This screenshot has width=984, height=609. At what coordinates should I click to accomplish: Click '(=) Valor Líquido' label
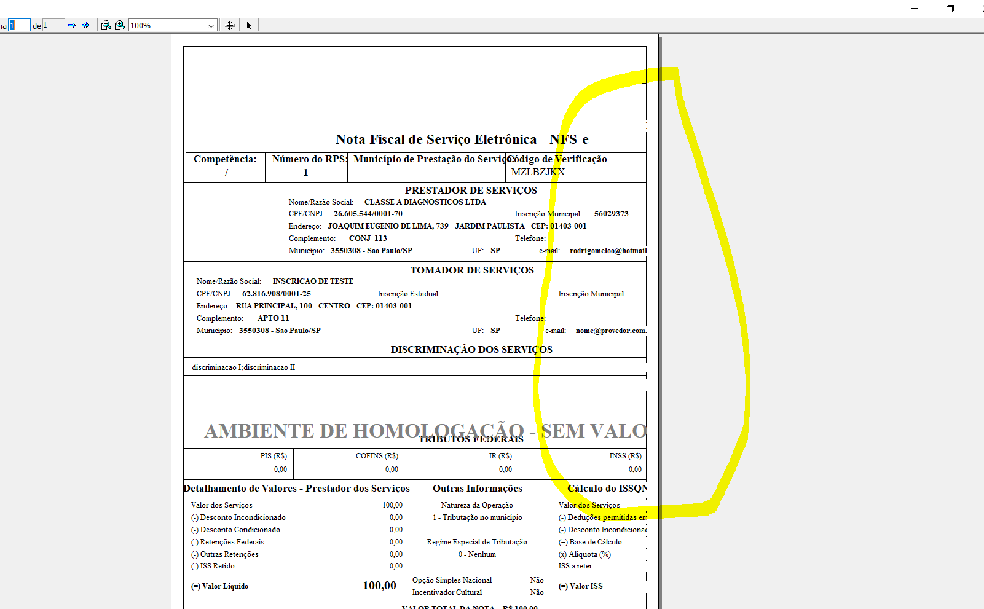click(219, 586)
